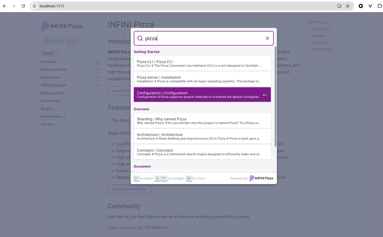Jump to Who is using? in the contents
The width and height of the screenshot is (383, 237).
(322, 49)
